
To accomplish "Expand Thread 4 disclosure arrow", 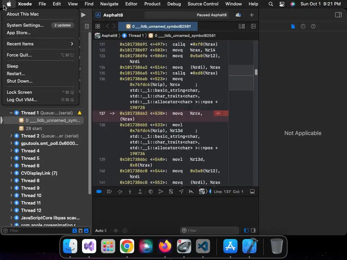I will [x=11, y=151].
